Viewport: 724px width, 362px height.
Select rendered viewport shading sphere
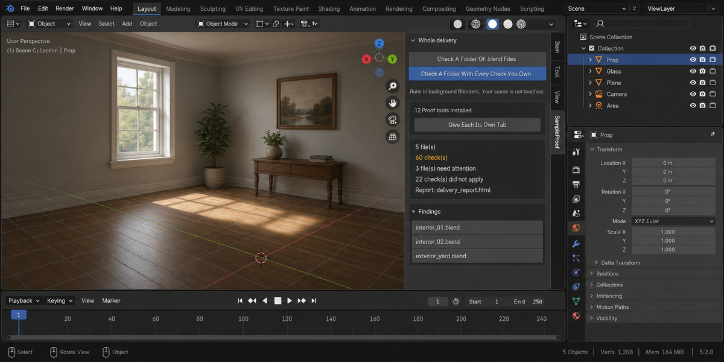pos(521,24)
